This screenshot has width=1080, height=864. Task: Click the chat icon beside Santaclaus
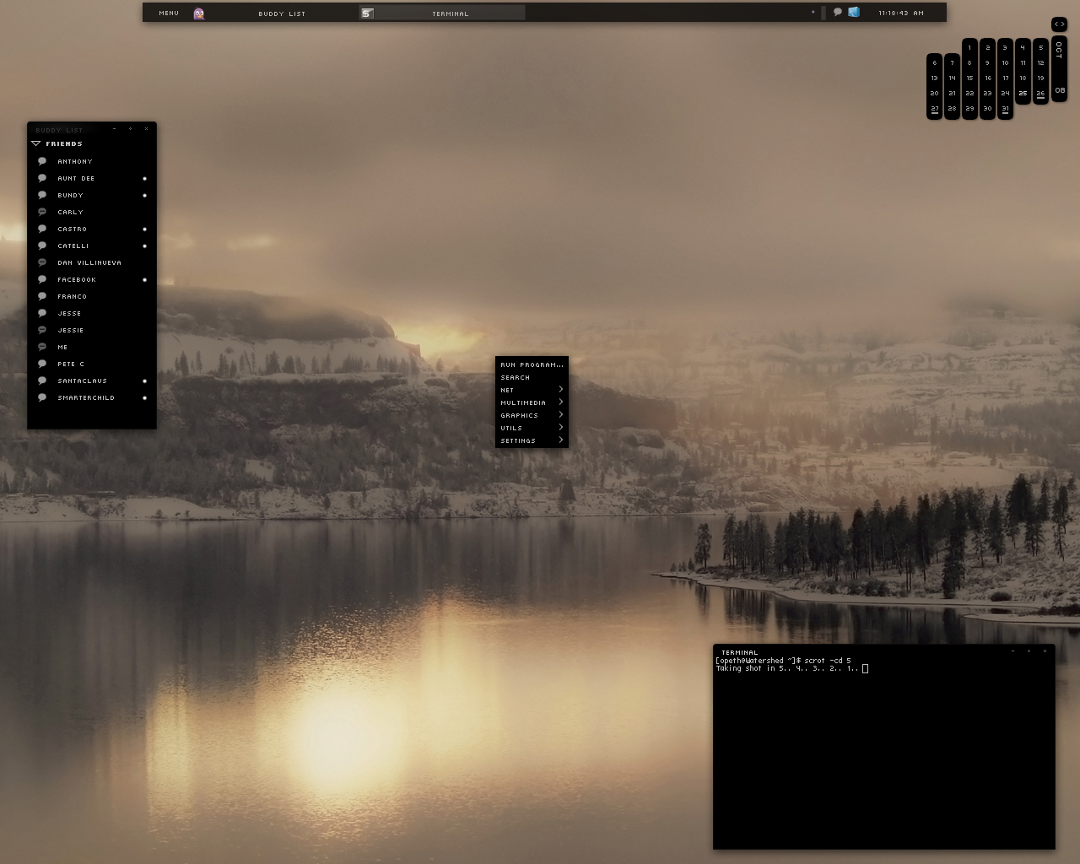[x=42, y=381]
